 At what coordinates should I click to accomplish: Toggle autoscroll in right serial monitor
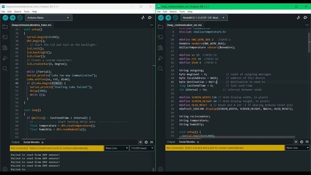(x=296, y=142)
